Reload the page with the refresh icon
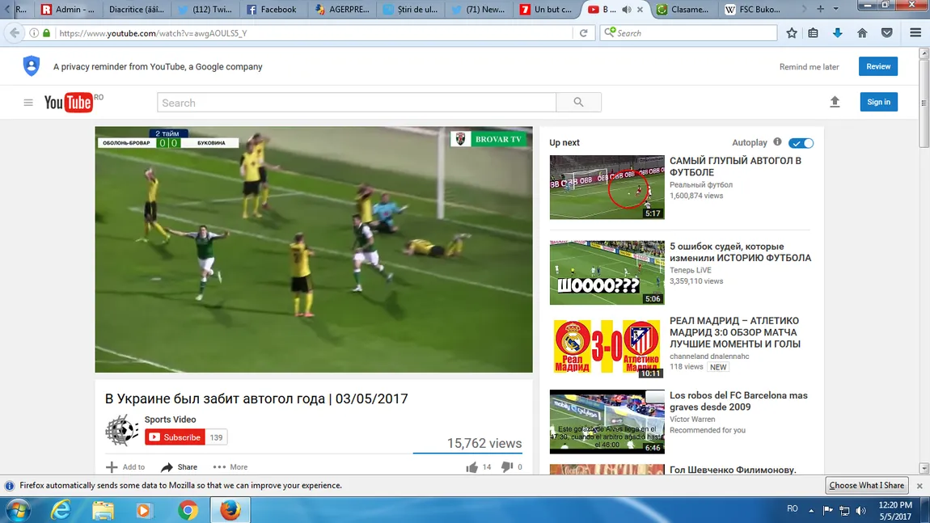This screenshot has height=523, width=930. tap(584, 33)
